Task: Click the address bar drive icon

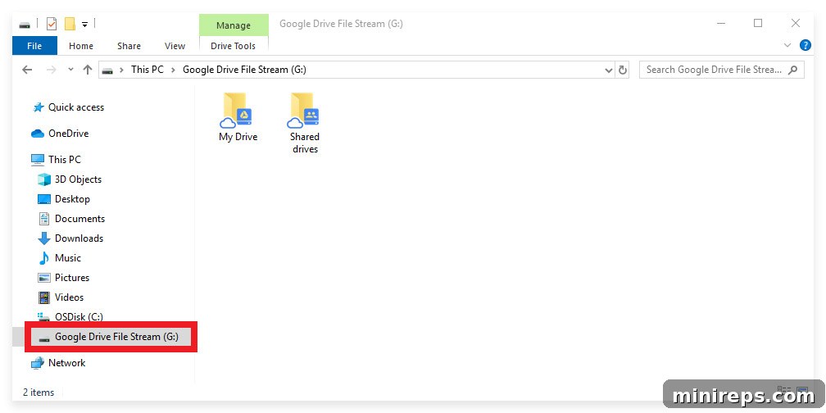Action: tap(107, 70)
